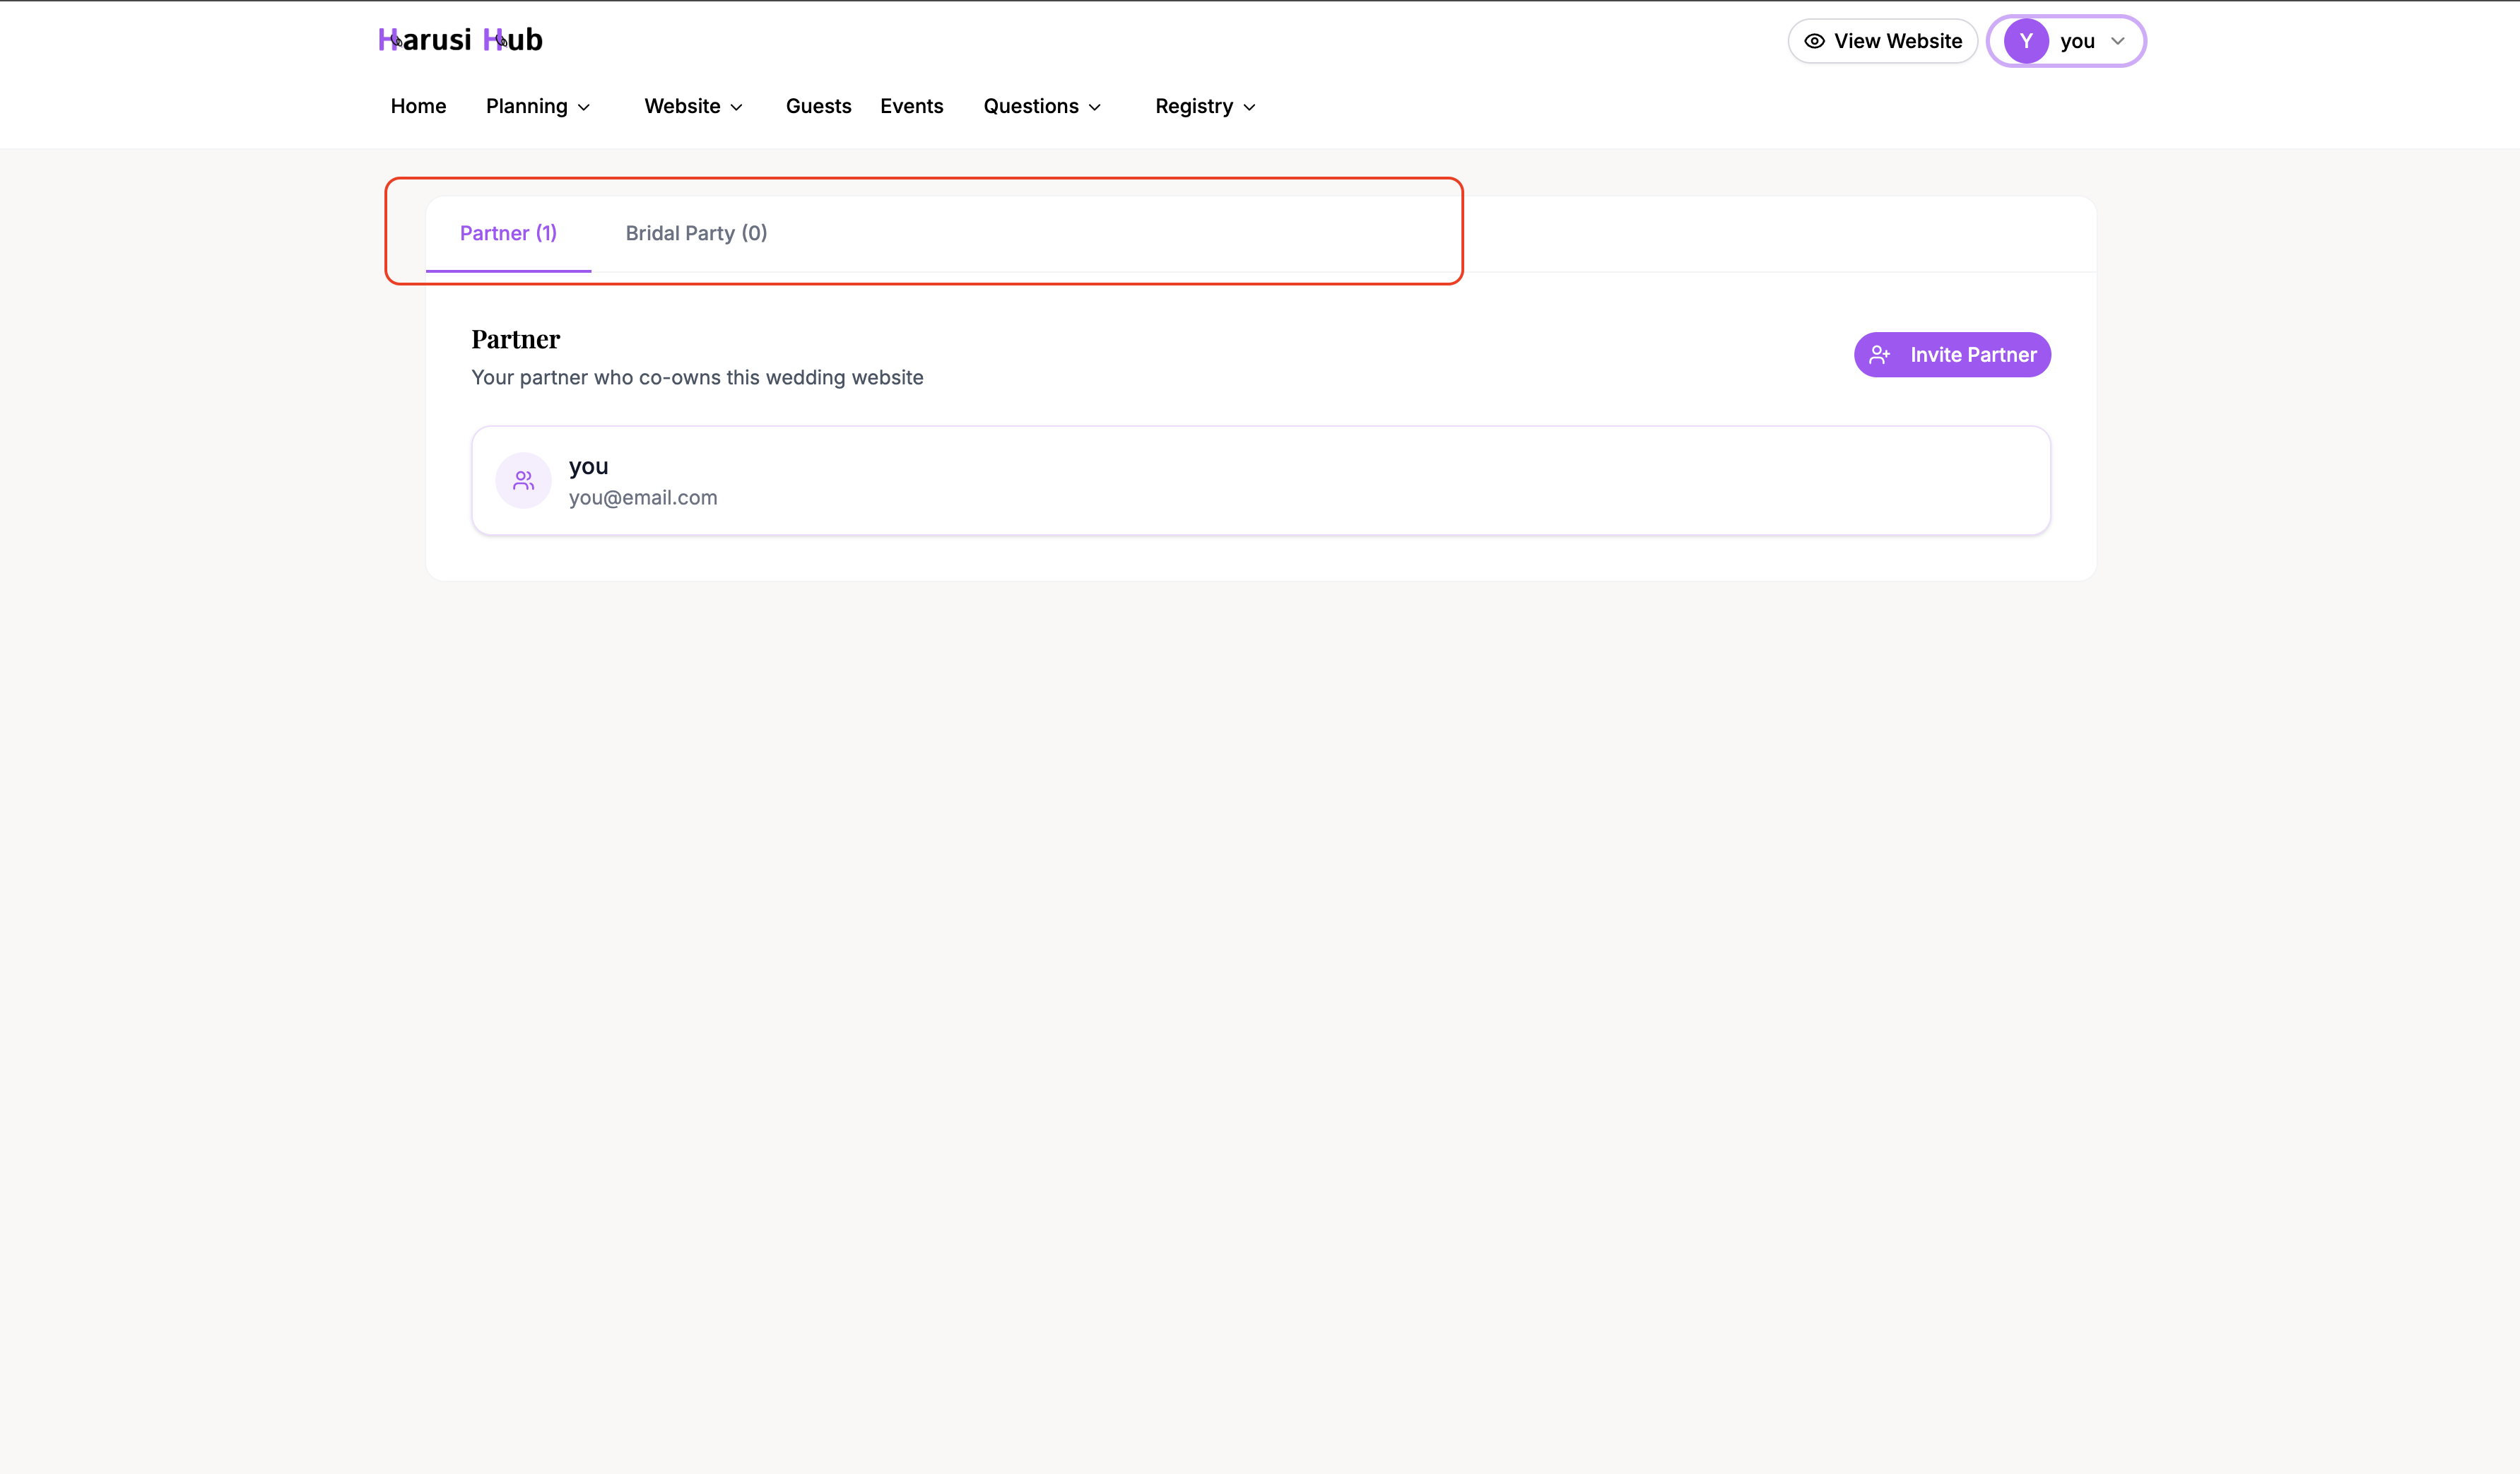The image size is (2520, 1474).
Task: Click the Planning menu label
Action: (x=526, y=106)
